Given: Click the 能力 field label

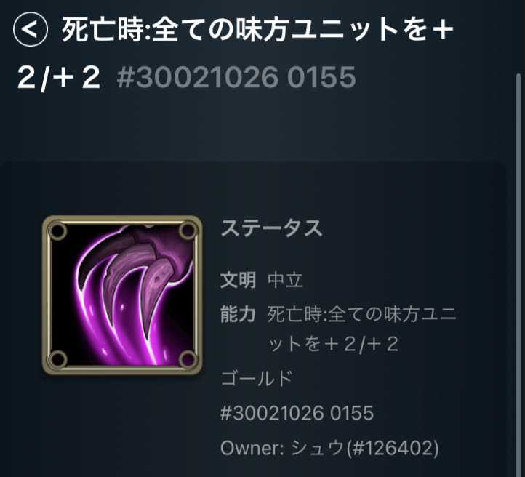Looking at the screenshot, I should pos(238,315).
